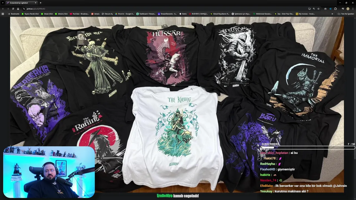The height and width of the screenshot is (200, 356).
Task: Open the Extensions puzzle menu
Action: (x=335, y=9)
